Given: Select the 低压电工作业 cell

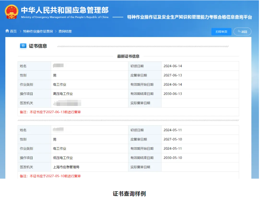Looking at the screenshot, I should [63, 158].
